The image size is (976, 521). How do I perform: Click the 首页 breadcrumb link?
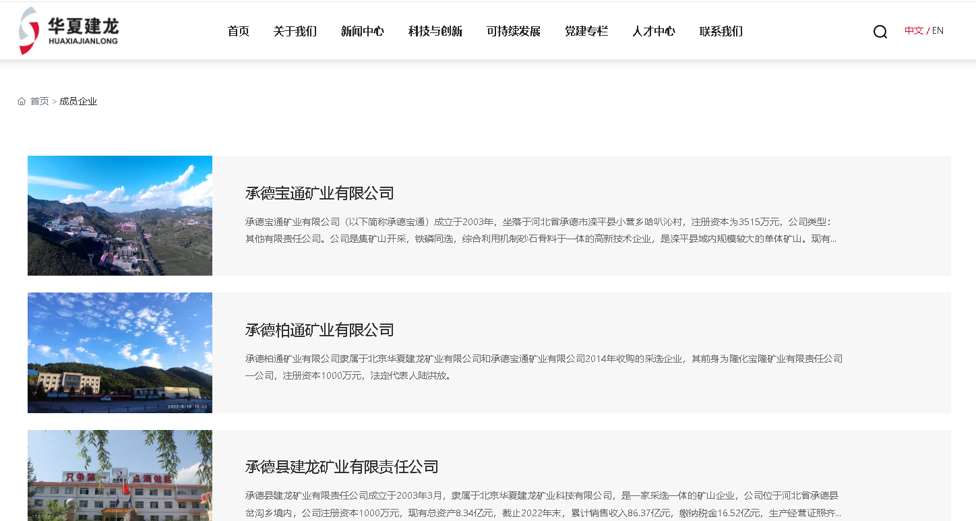pos(39,101)
